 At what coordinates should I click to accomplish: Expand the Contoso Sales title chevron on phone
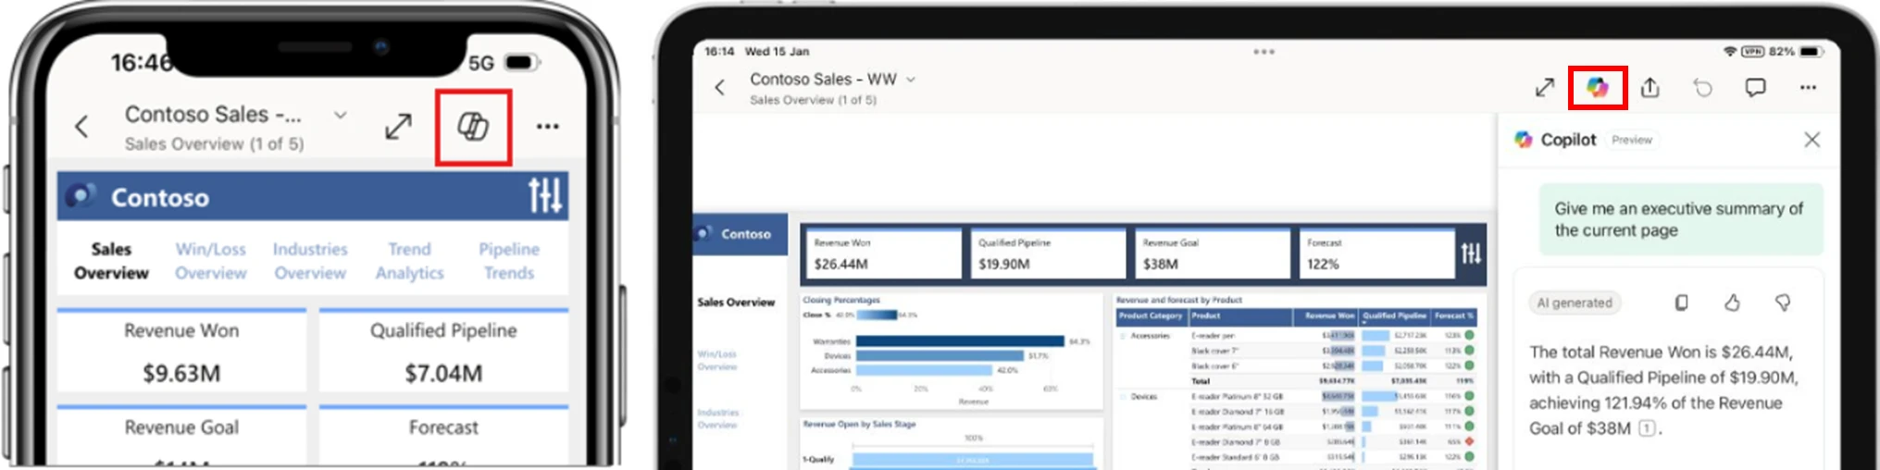(341, 116)
